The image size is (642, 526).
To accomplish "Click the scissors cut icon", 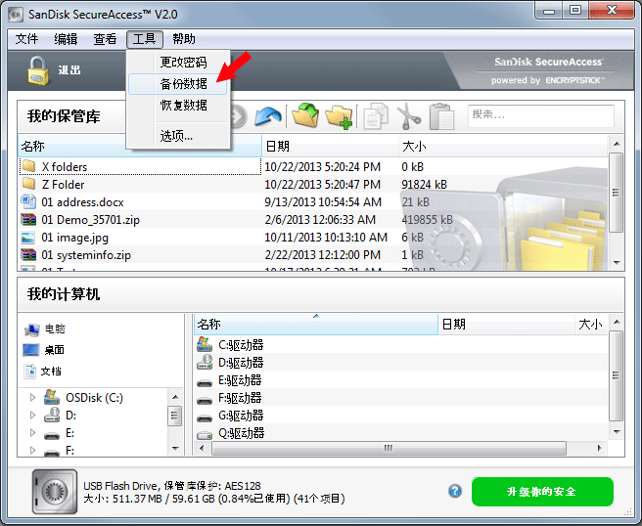I will [x=408, y=116].
